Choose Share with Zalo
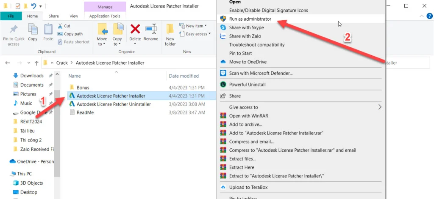Screen dimensions: 434x199 point(300,36)
